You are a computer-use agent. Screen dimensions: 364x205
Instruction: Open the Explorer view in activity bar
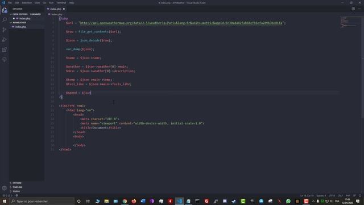point(5,10)
